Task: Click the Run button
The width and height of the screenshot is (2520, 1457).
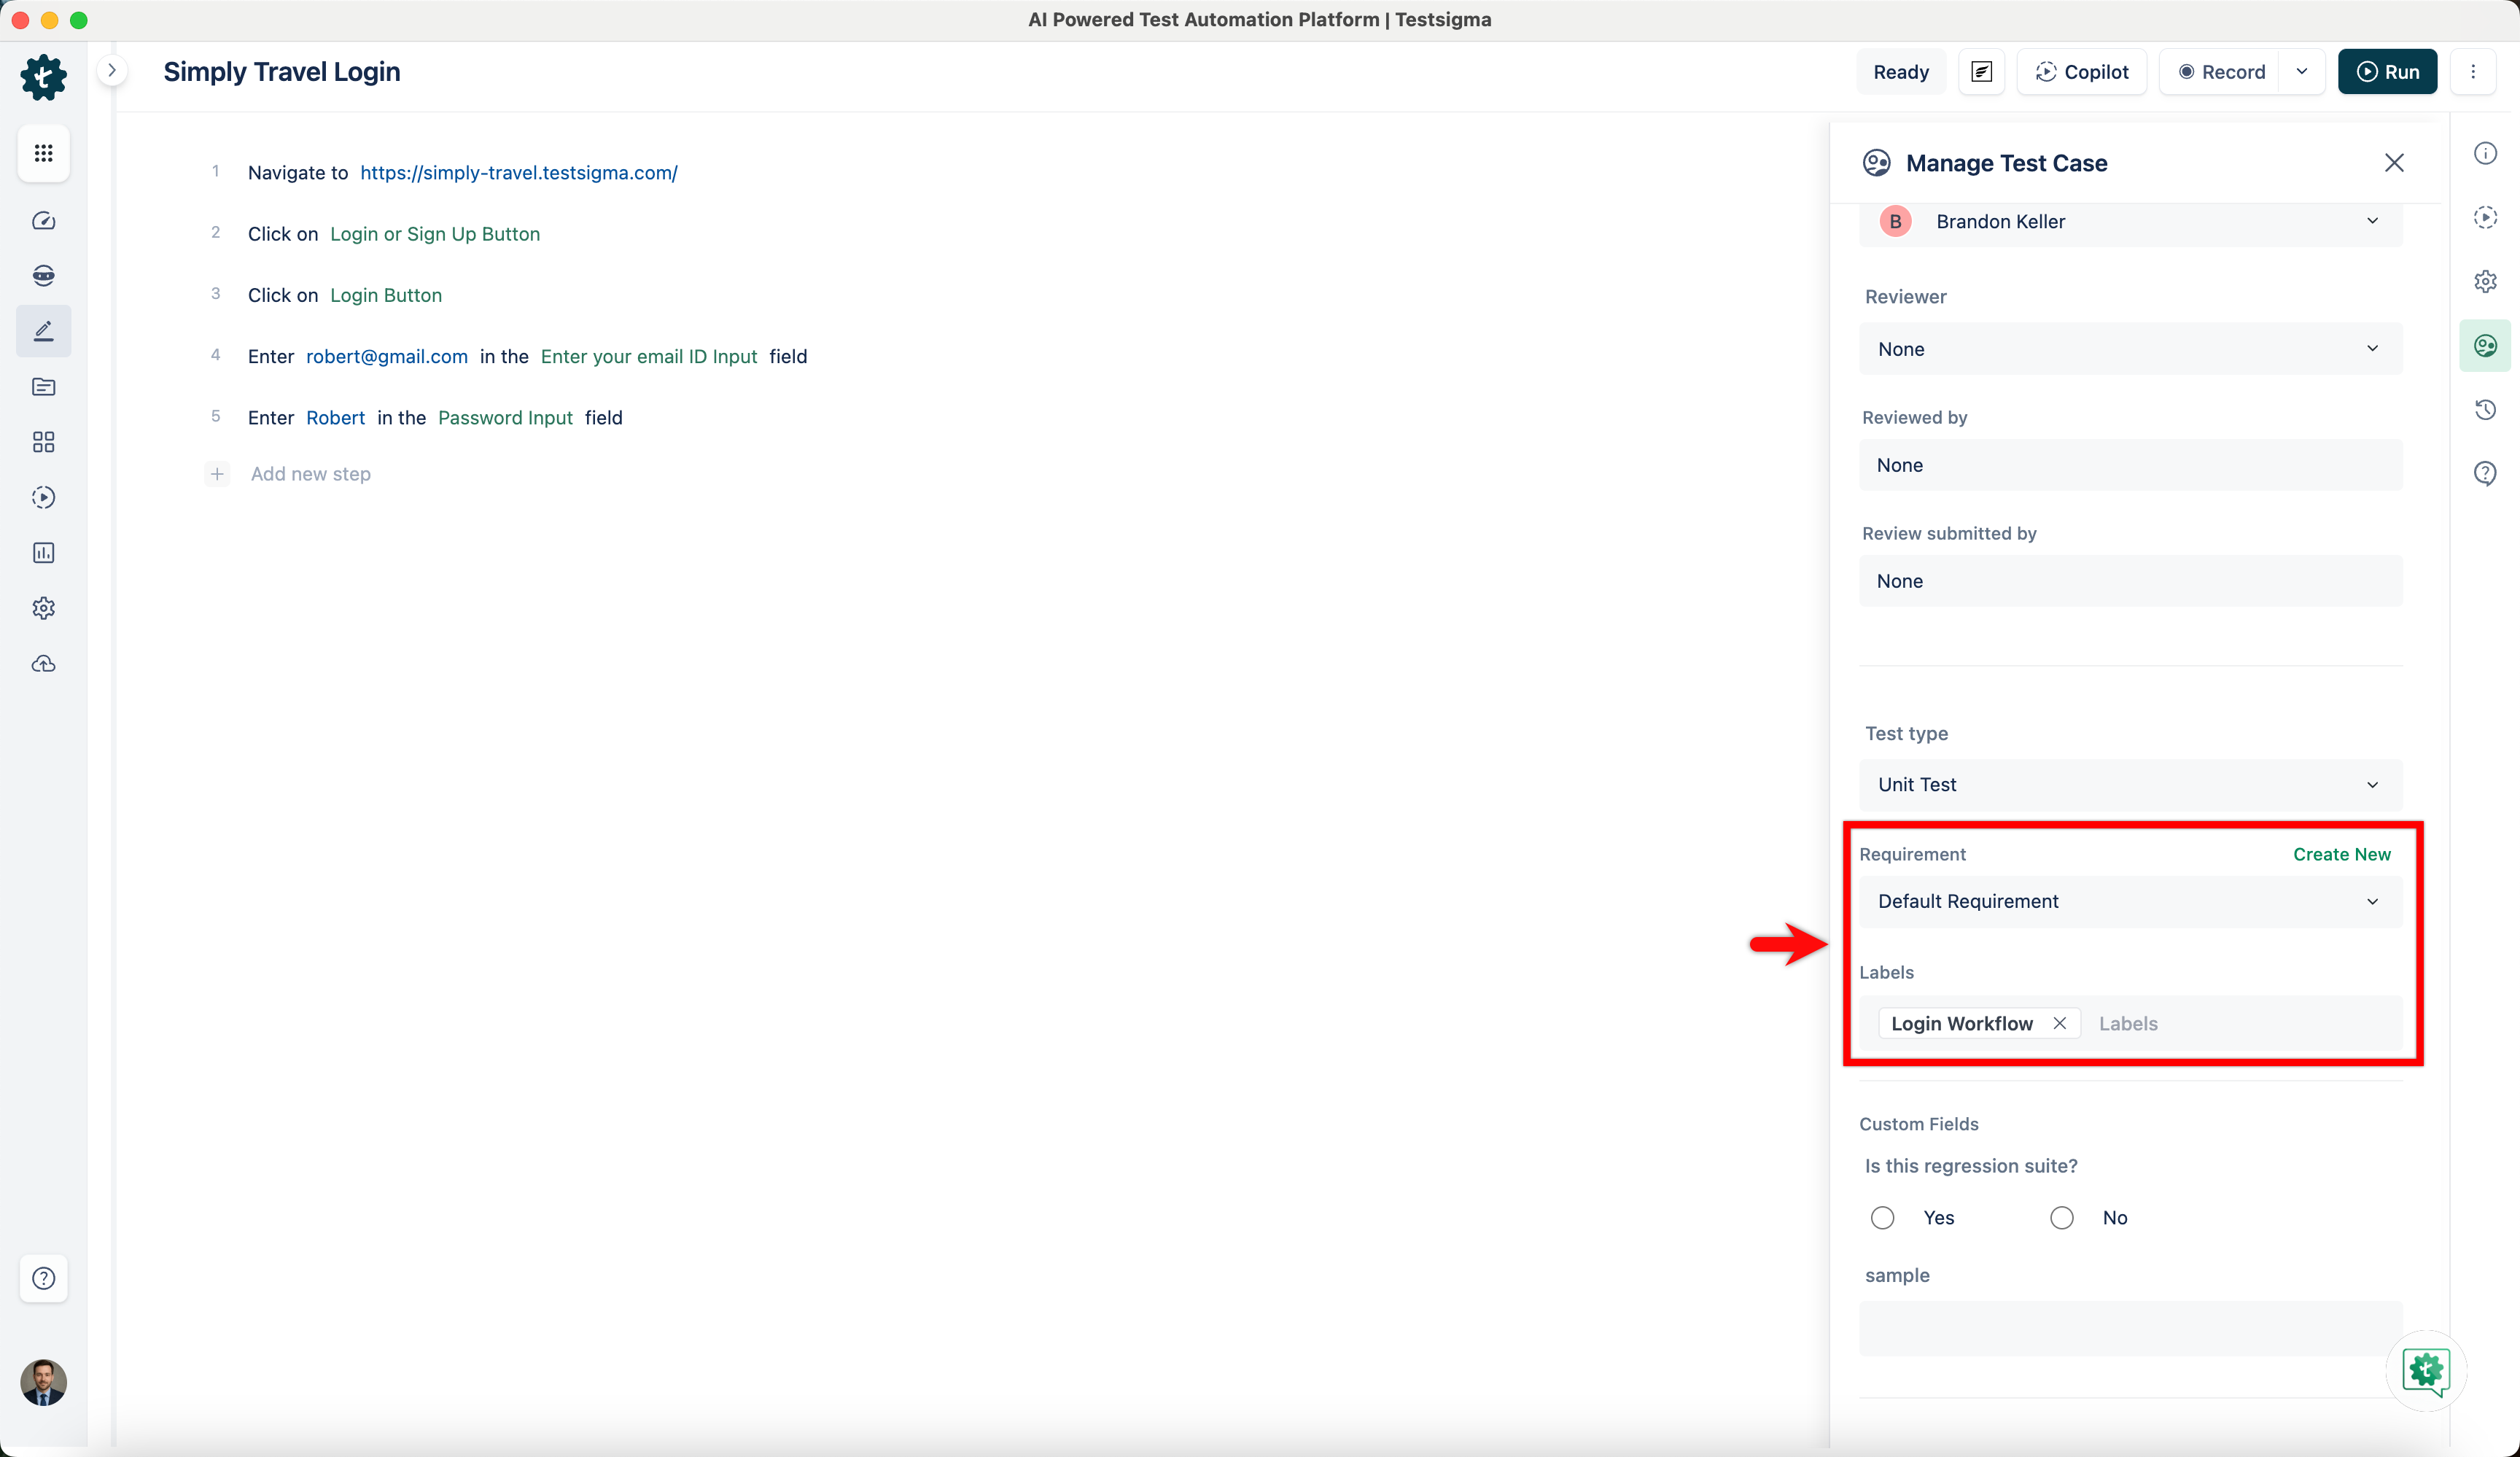Action: (x=2387, y=72)
